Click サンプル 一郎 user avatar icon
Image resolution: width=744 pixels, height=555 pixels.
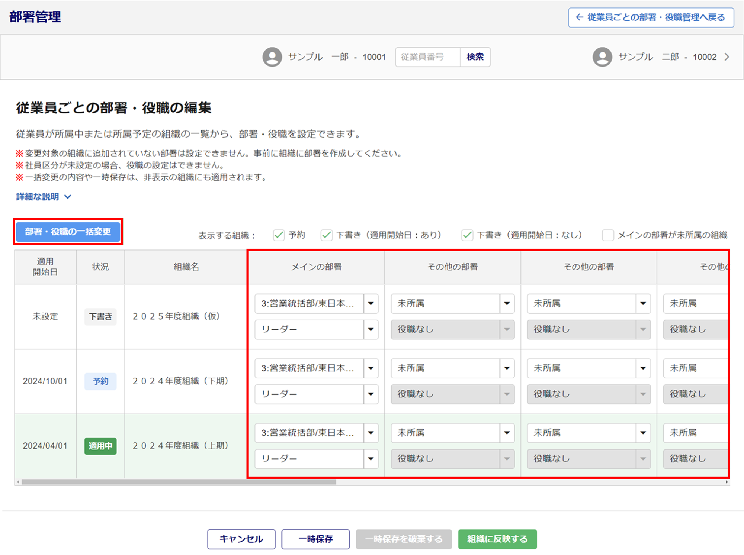(x=272, y=57)
